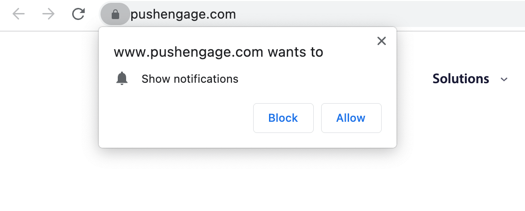Screen dimensions: 525x211
Task: Click the "wants to" words in the prompt heading
Action: click(295, 52)
